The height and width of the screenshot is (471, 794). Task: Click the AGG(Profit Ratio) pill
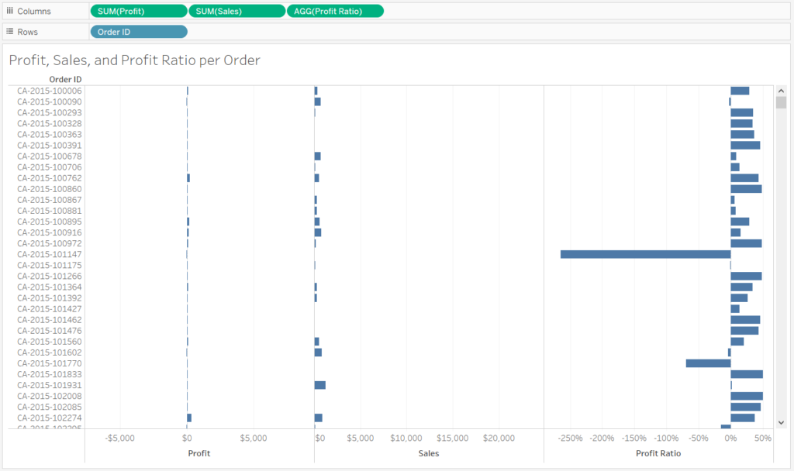coord(335,11)
